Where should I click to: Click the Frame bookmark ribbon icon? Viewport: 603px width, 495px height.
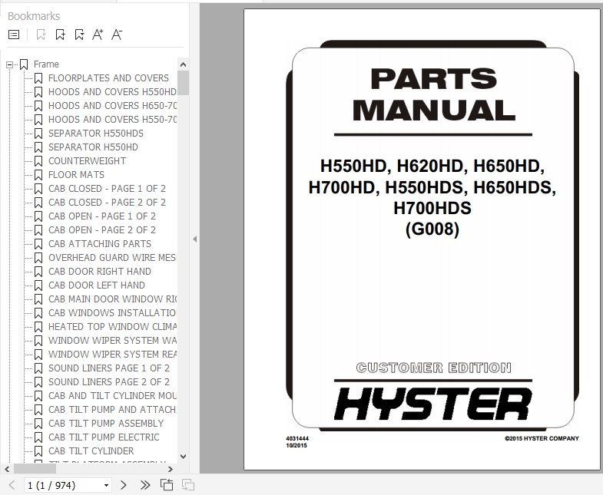point(24,64)
